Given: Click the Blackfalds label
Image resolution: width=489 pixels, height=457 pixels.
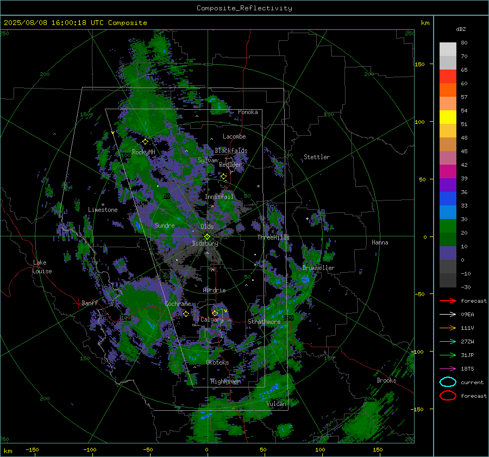Looking at the screenshot, I should 231,151.
